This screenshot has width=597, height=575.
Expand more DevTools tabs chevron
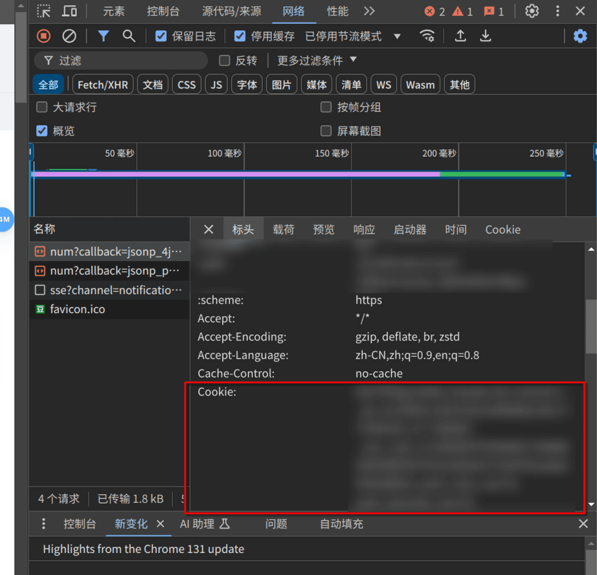pyautogui.click(x=368, y=11)
